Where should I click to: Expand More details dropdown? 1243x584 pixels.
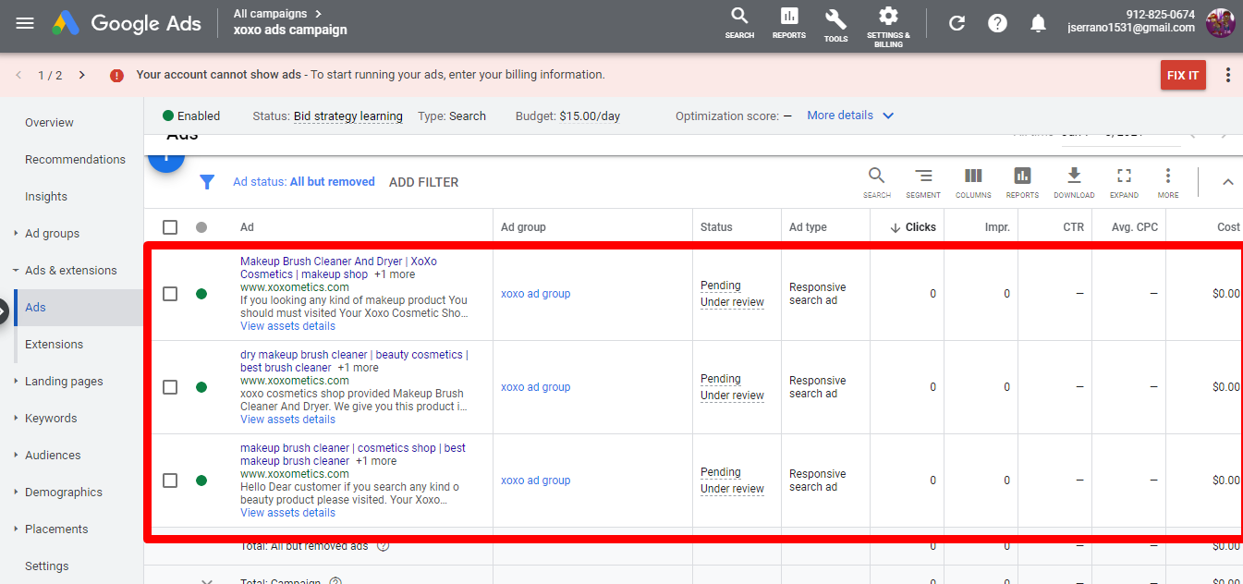coord(849,116)
